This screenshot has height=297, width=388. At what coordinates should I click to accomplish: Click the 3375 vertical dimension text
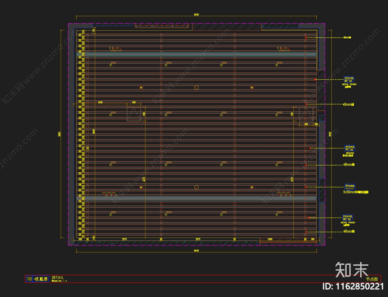click(144, 180)
